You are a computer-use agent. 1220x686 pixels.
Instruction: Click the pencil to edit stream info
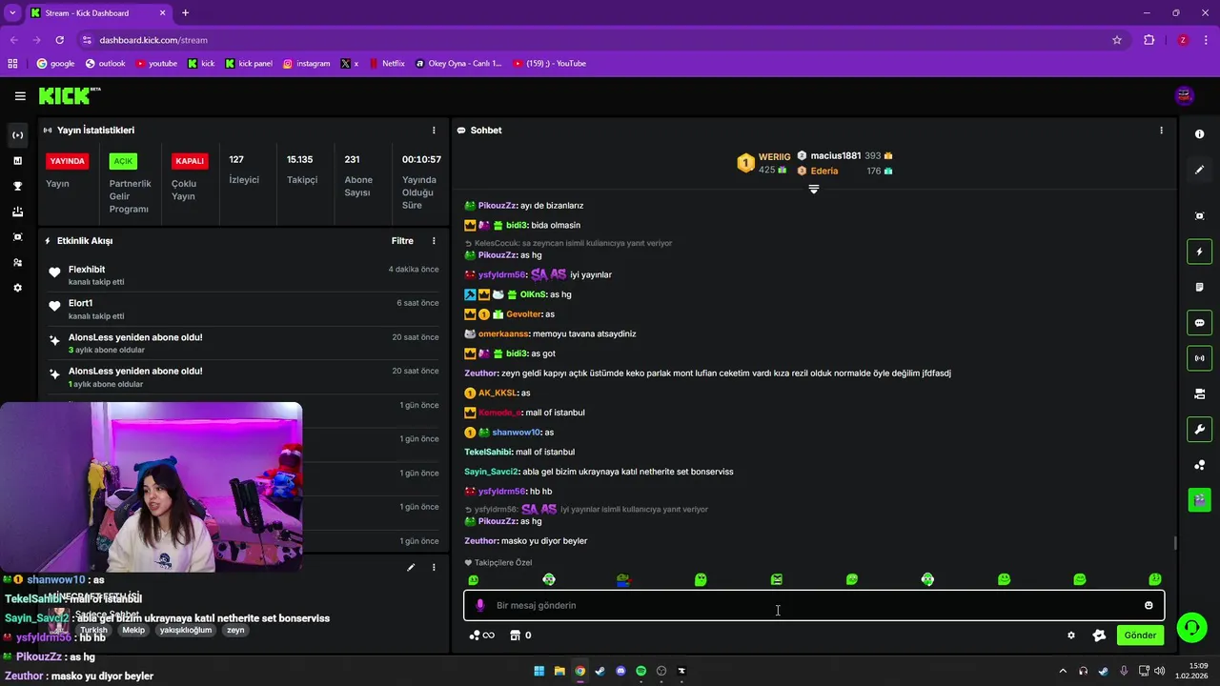[411, 568]
